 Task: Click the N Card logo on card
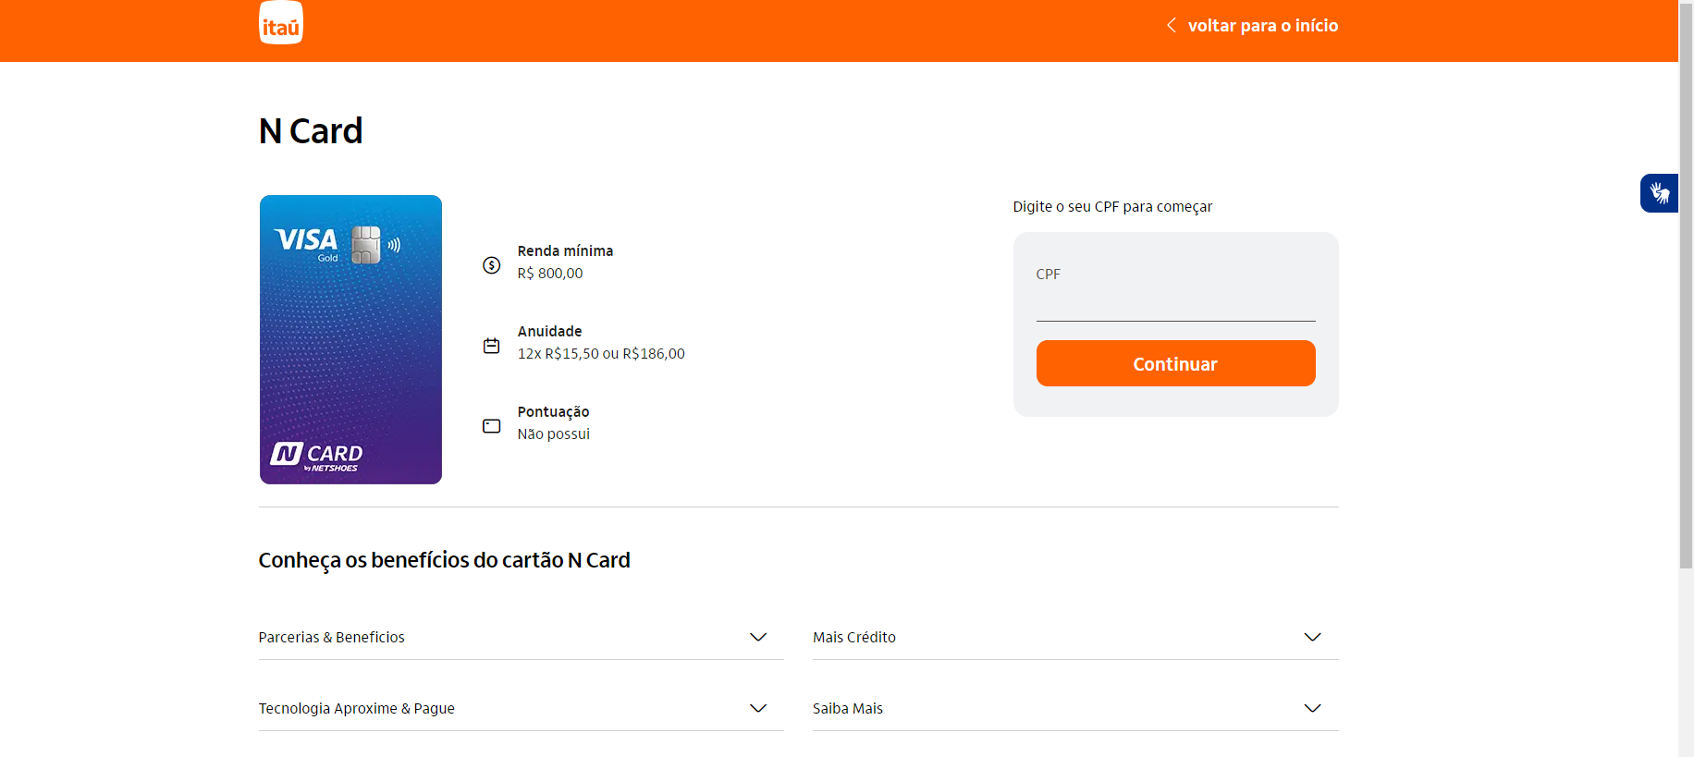pos(316,456)
